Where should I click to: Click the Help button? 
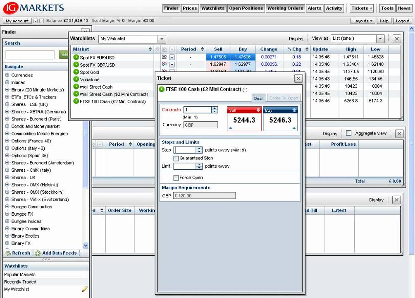coord(384,21)
